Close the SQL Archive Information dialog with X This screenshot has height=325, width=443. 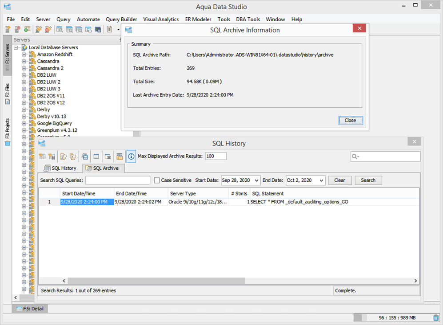[359, 28]
